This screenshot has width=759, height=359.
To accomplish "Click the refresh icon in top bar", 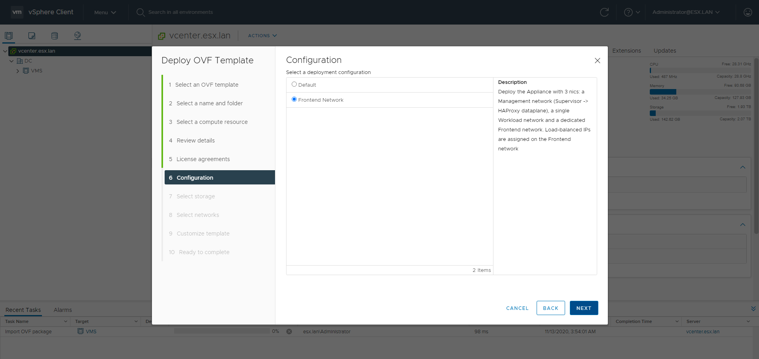I will click(x=604, y=12).
